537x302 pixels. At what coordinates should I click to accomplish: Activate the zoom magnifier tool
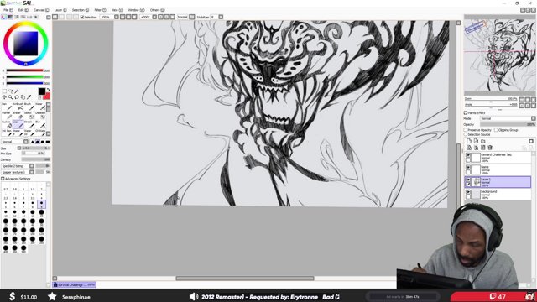click(10, 97)
